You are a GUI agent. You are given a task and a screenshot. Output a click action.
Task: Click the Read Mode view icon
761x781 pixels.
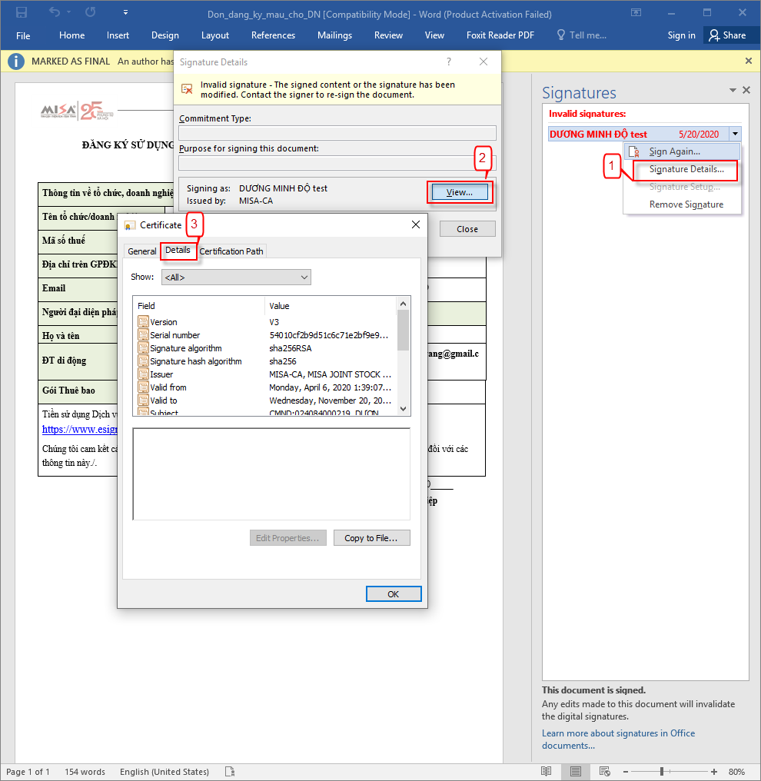546,771
